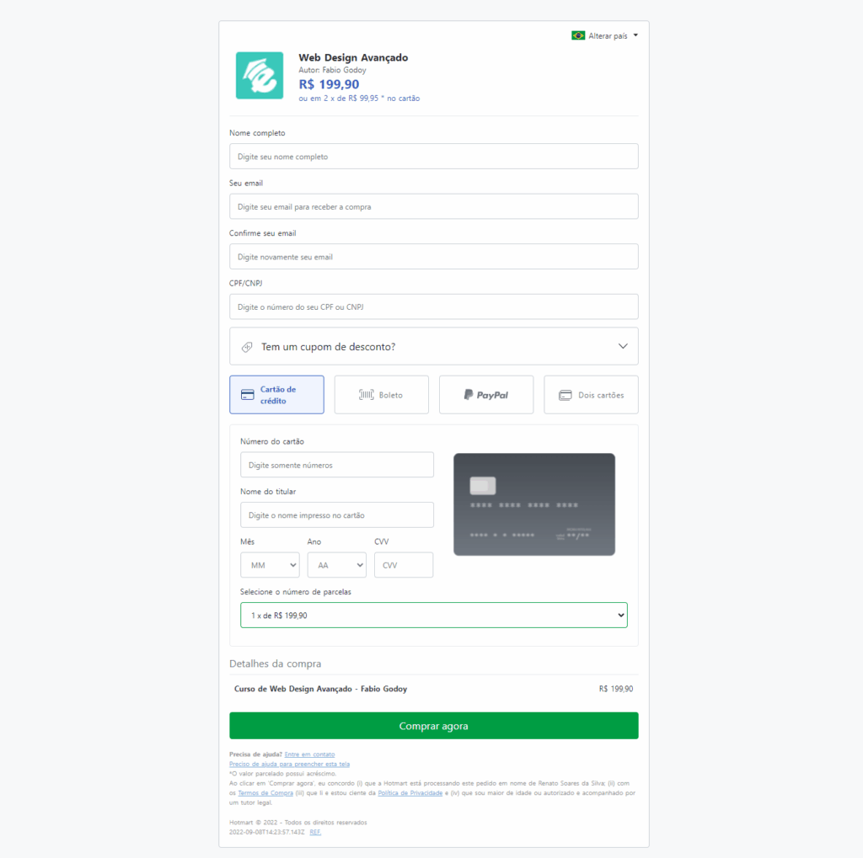Click the Boleto barcode icon

(367, 395)
